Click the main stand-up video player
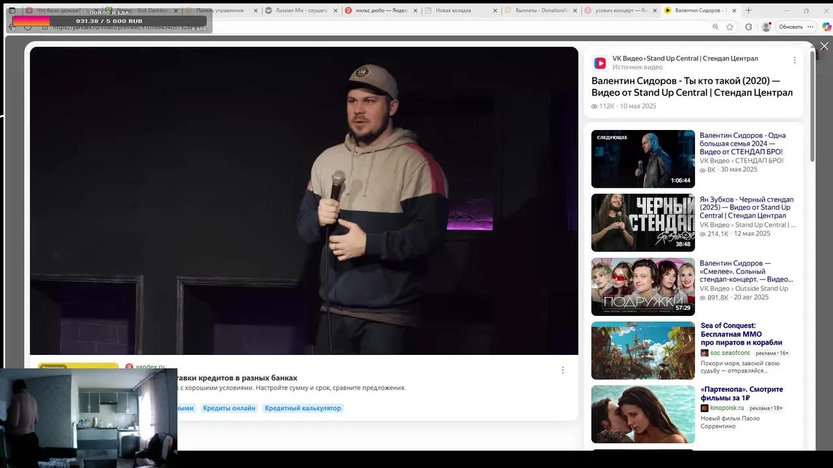 (304, 201)
